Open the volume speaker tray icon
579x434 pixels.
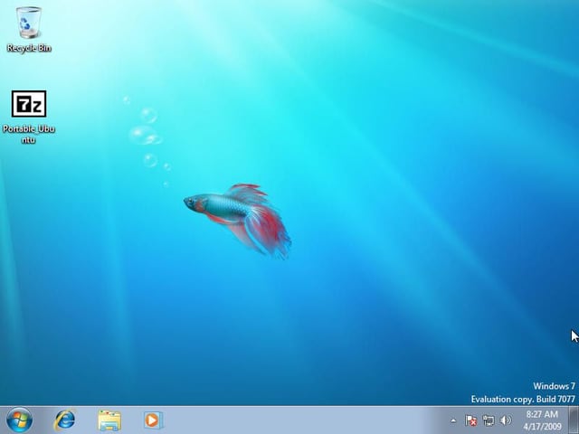click(506, 420)
